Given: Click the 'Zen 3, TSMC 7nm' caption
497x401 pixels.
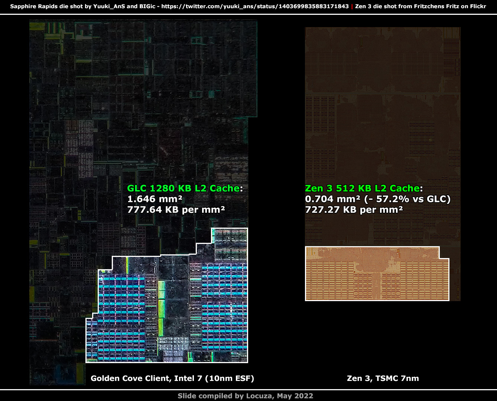Looking at the screenshot, I should tap(383, 378).
